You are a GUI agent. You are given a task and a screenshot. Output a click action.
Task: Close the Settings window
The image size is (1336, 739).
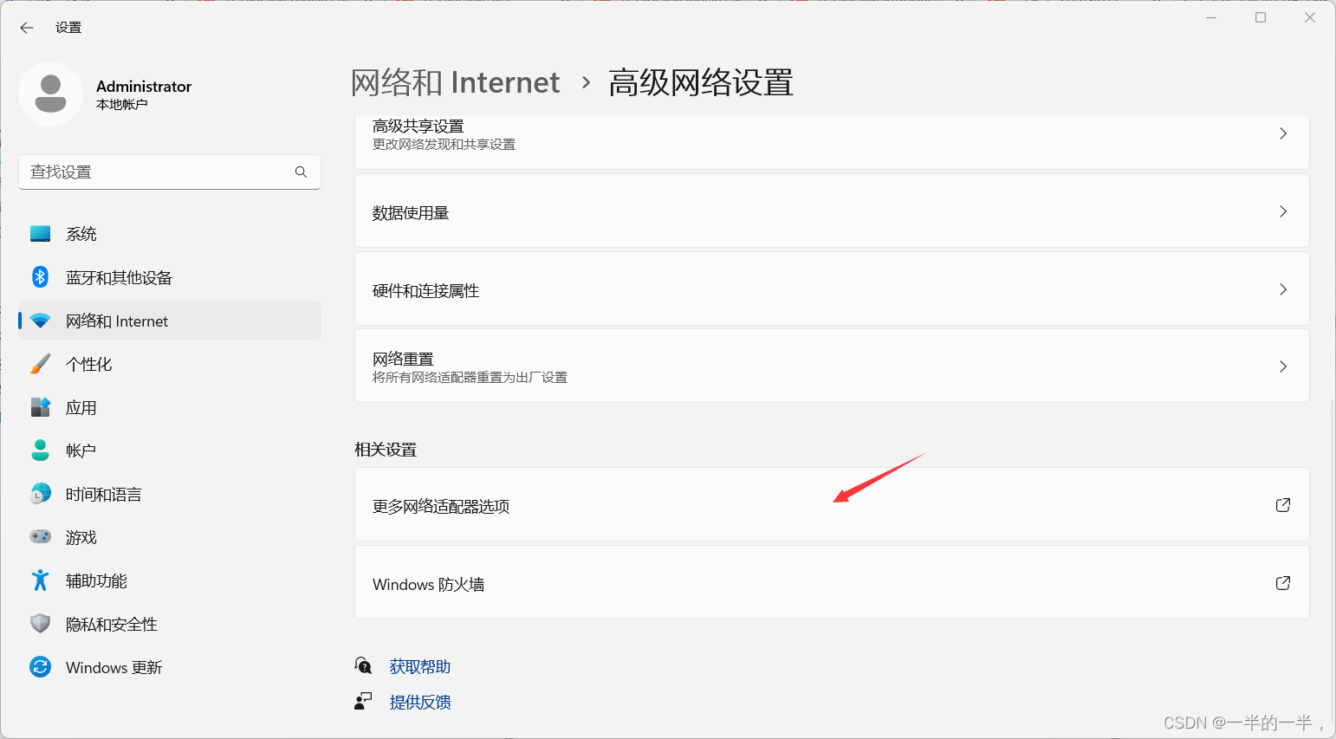pyautogui.click(x=1310, y=17)
